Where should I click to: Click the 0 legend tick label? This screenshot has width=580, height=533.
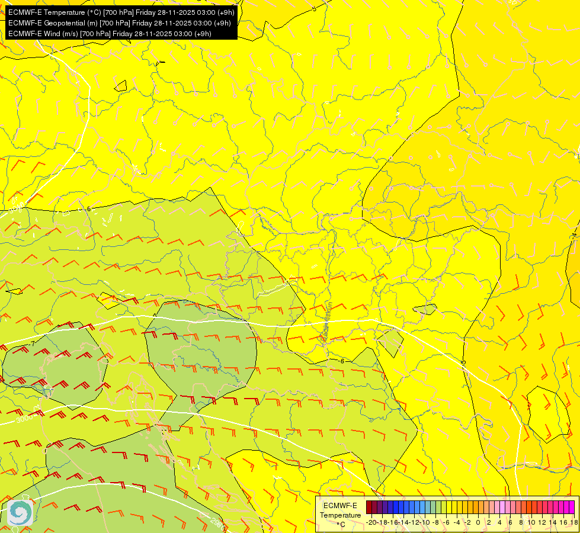[478, 522]
